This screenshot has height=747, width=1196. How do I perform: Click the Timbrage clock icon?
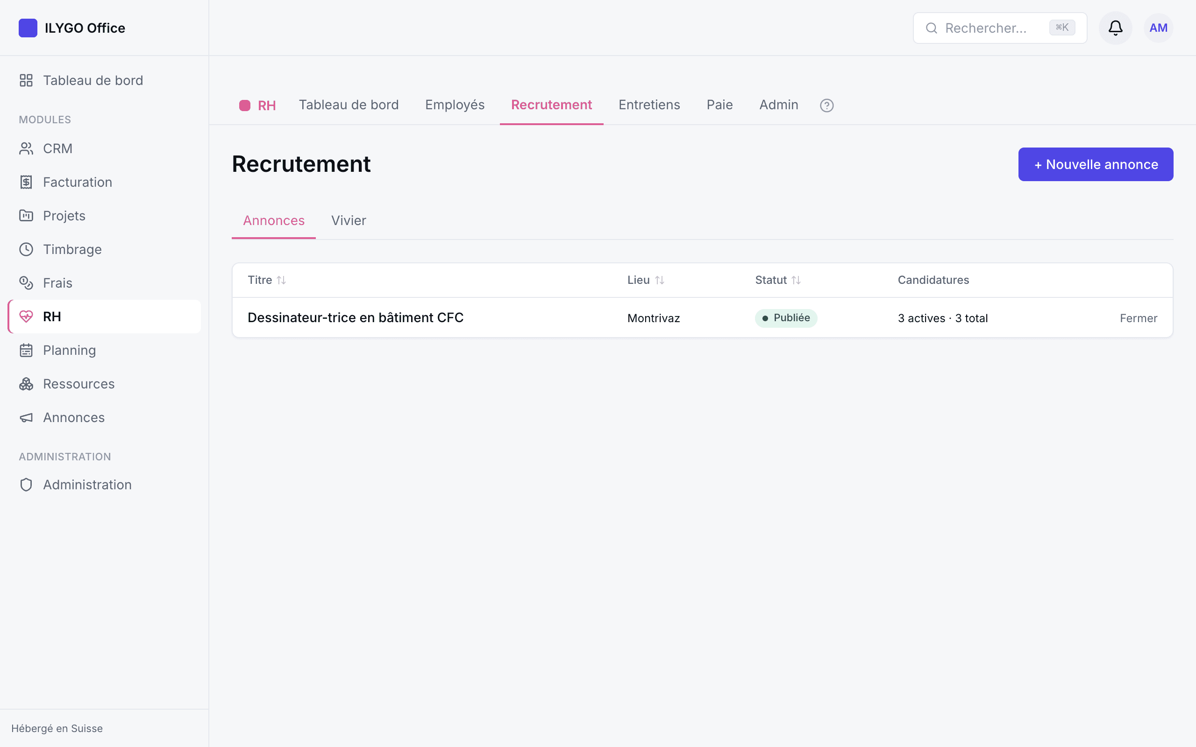tap(26, 249)
